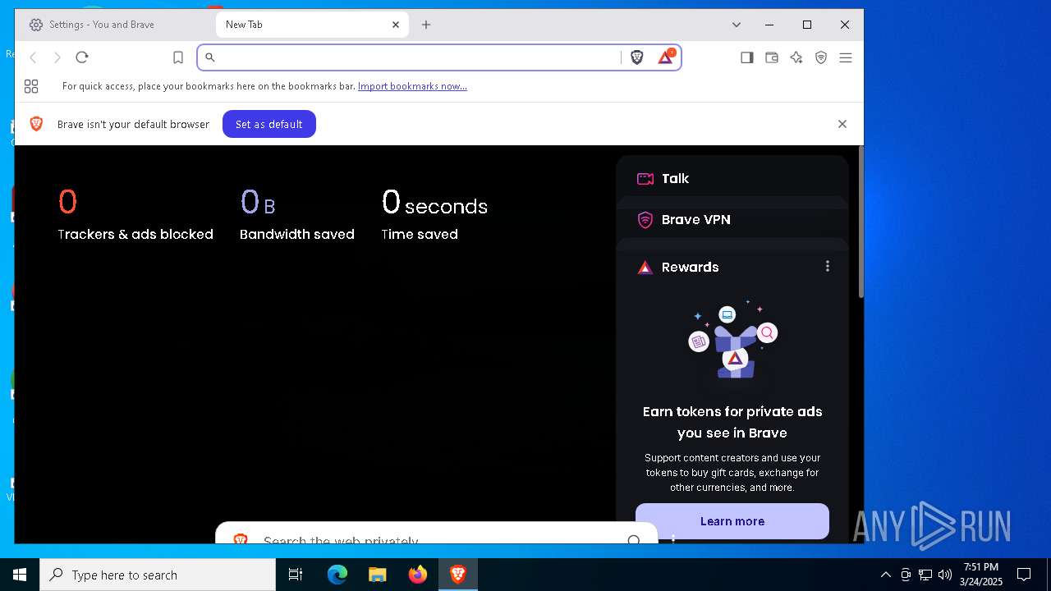Toggle the sidebar panel icon
The height and width of the screenshot is (591, 1051).
tap(746, 57)
